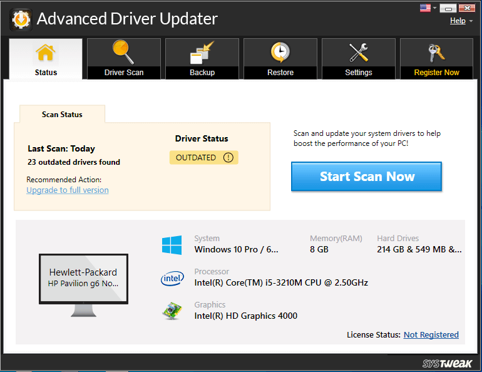This screenshot has width=482, height=372.
Task: Click the Systweak brand logo
Action: tap(447, 363)
